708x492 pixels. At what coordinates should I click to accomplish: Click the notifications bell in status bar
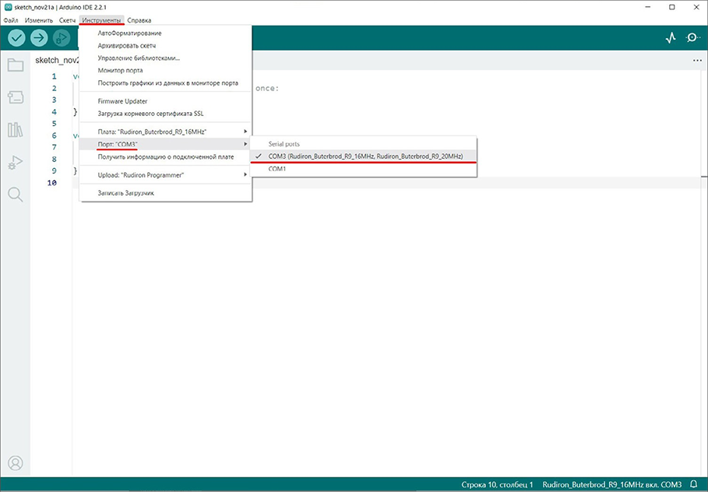(694, 484)
